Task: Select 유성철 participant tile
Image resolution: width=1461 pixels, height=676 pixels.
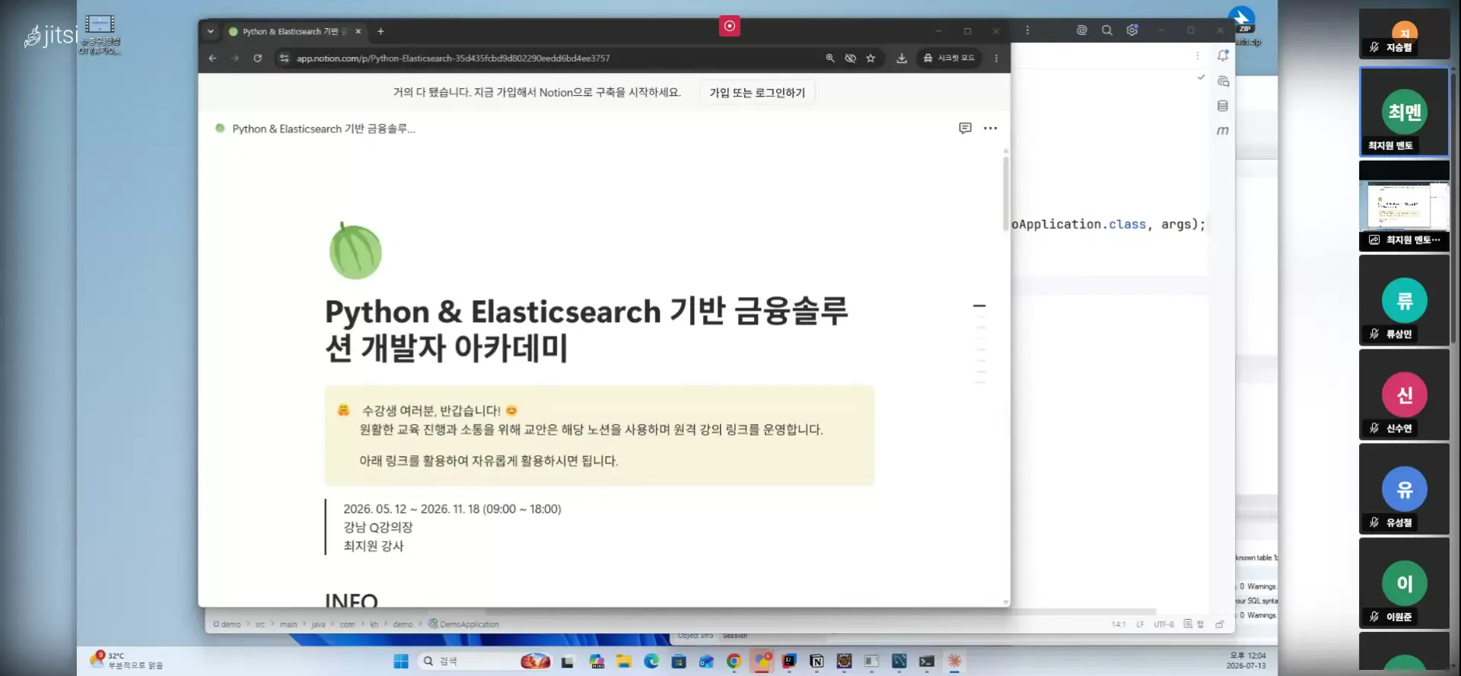Action: 1404,489
